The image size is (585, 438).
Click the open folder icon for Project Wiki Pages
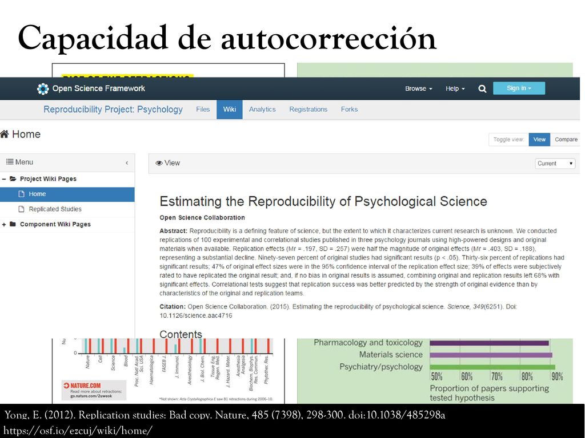[x=13, y=179]
